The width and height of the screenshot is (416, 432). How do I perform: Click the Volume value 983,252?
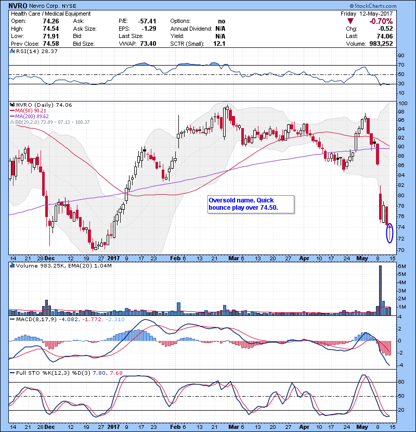[x=381, y=44]
